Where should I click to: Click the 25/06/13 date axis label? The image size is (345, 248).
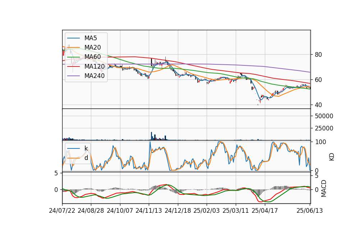(x=309, y=211)
